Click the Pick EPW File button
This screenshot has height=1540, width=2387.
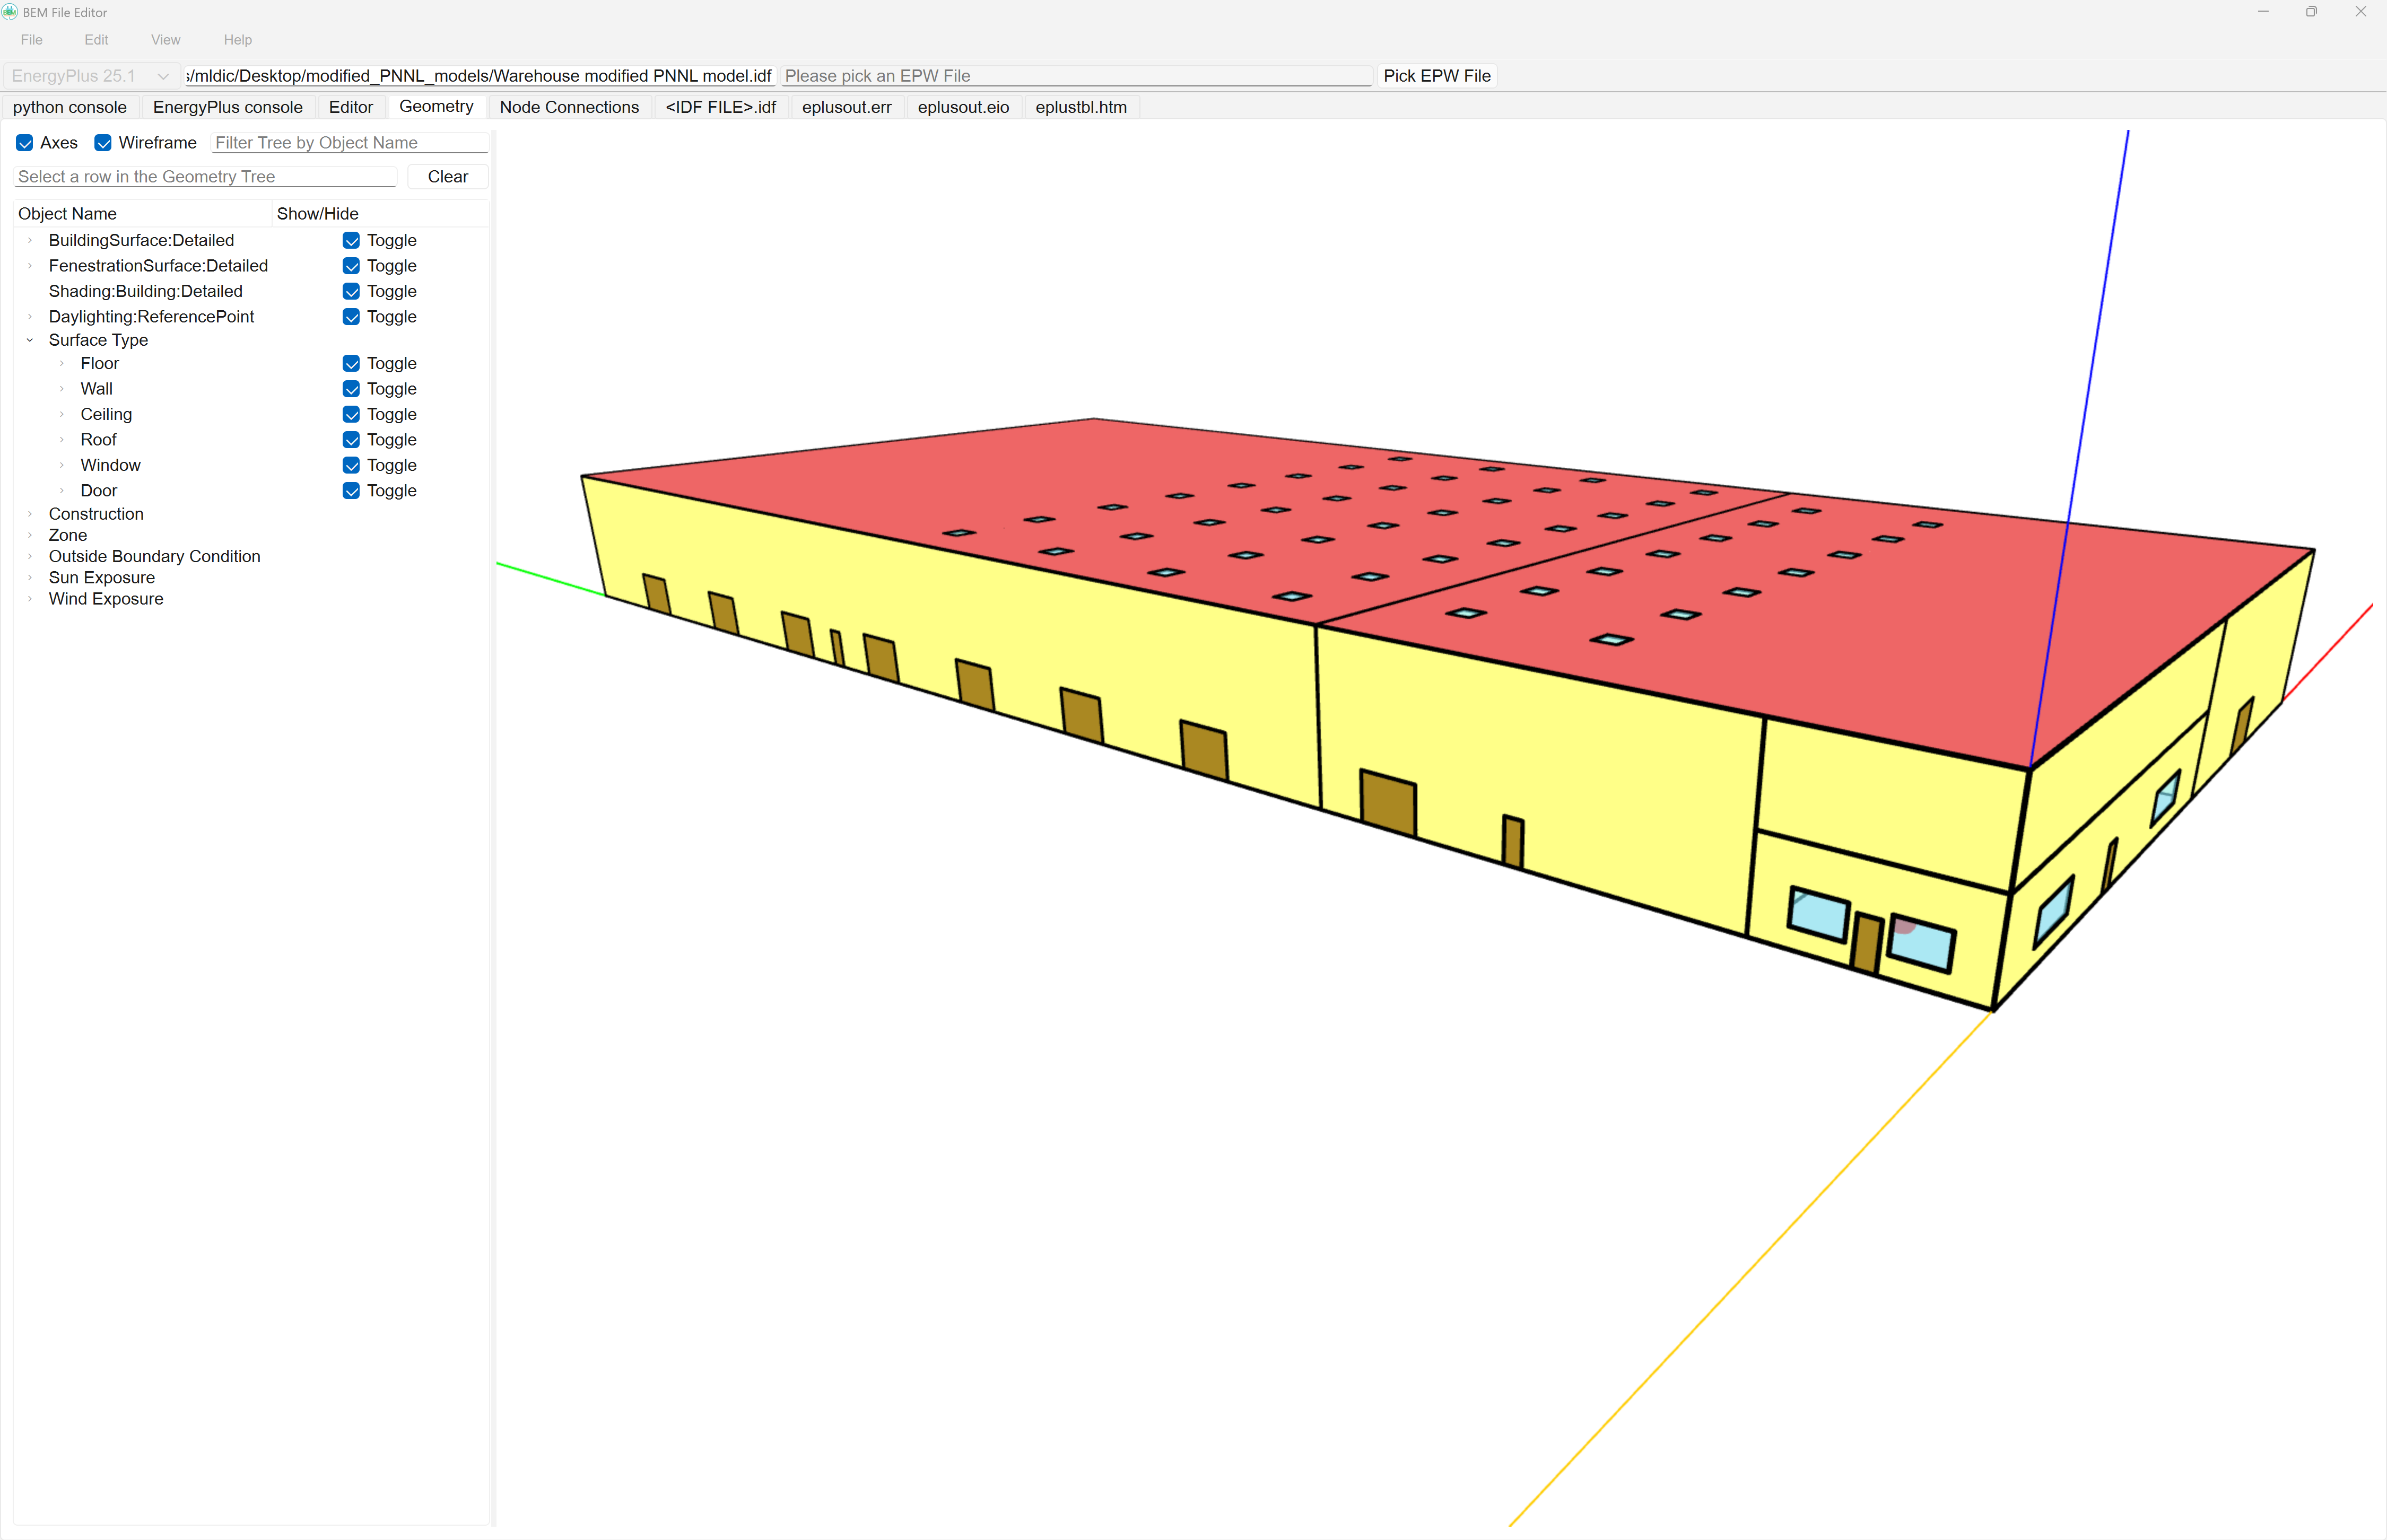click(x=1437, y=76)
